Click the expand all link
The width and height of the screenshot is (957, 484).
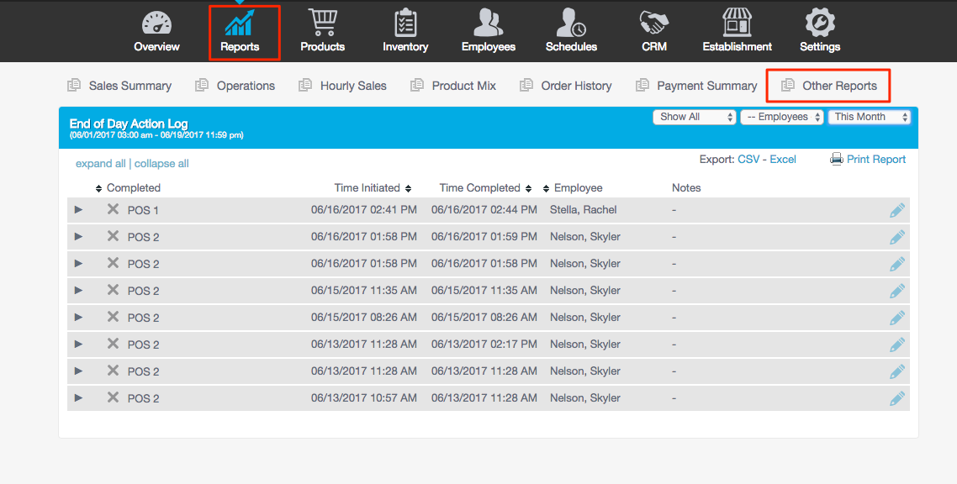(x=100, y=164)
